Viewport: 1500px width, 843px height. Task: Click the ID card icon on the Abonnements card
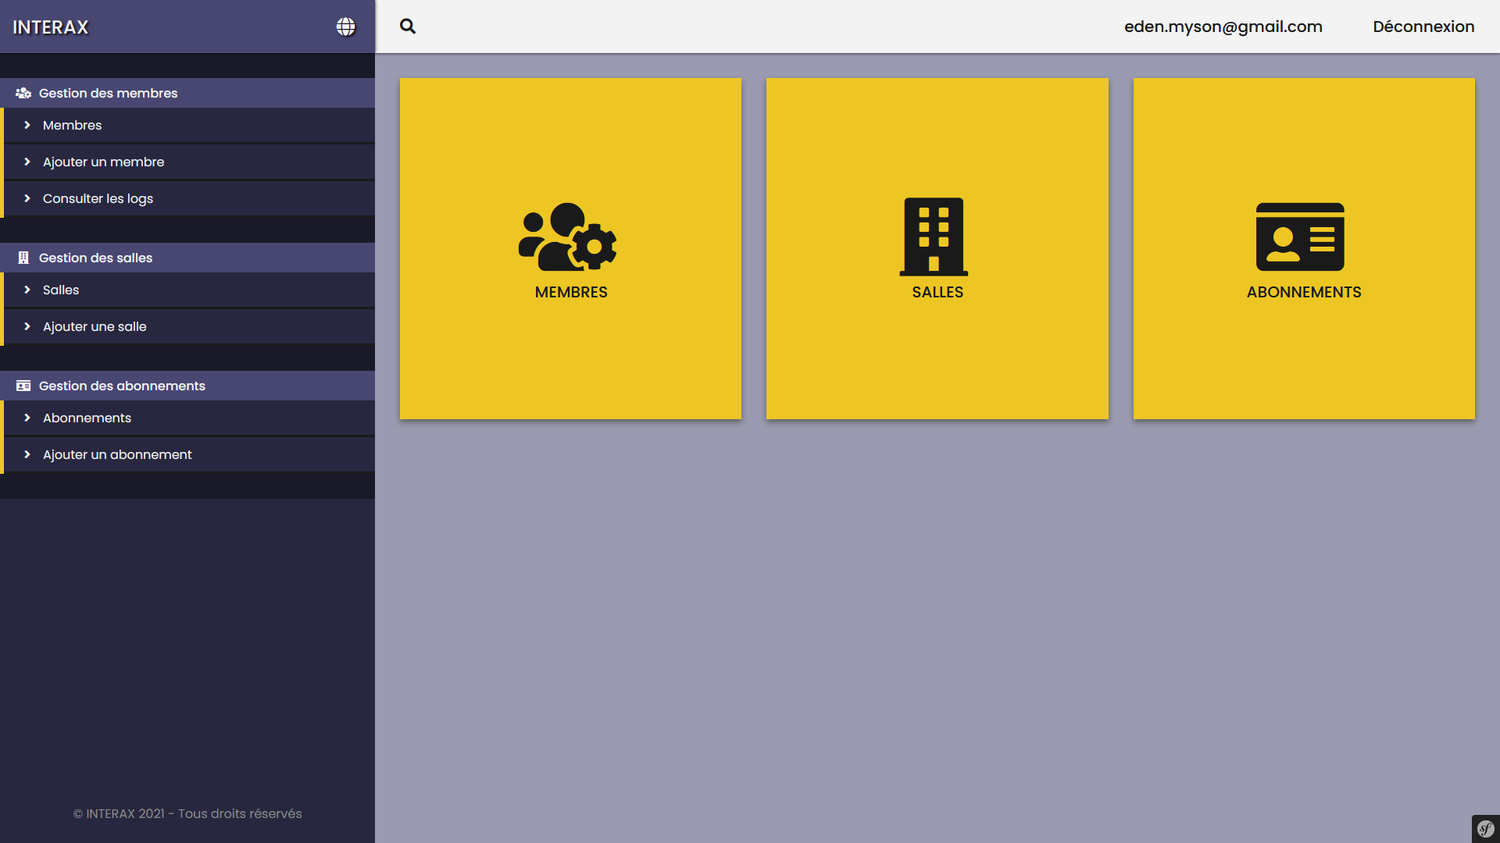(1300, 237)
